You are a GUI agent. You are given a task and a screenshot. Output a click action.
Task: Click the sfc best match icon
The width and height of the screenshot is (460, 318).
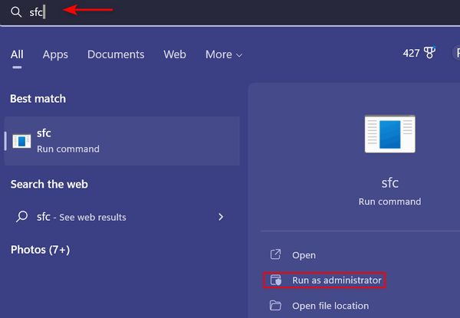coord(21,141)
